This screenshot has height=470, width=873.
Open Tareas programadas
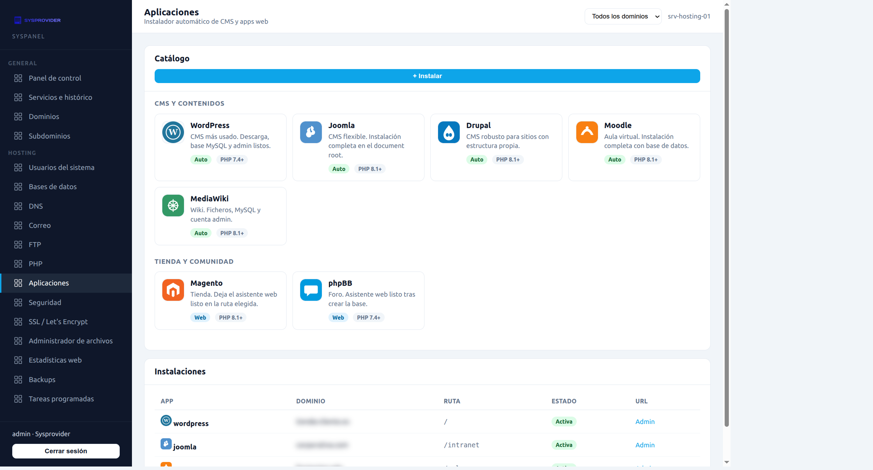click(66, 399)
